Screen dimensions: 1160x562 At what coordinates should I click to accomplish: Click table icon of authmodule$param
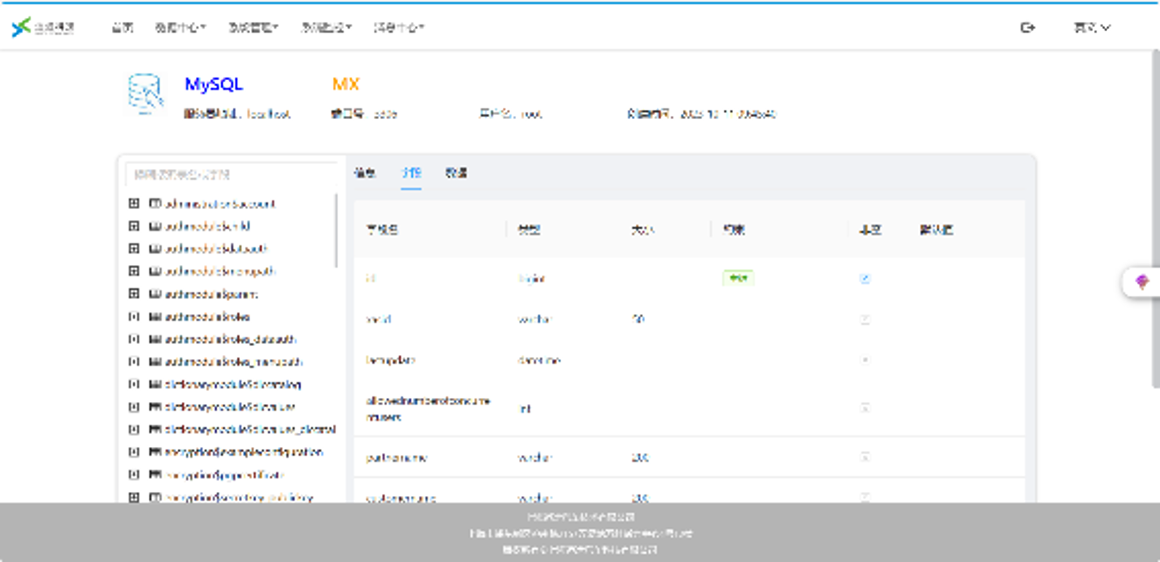155,294
